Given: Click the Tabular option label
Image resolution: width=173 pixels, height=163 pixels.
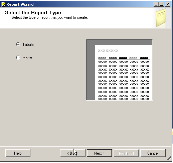Looking at the screenshot, I should [x=28, y=45].
